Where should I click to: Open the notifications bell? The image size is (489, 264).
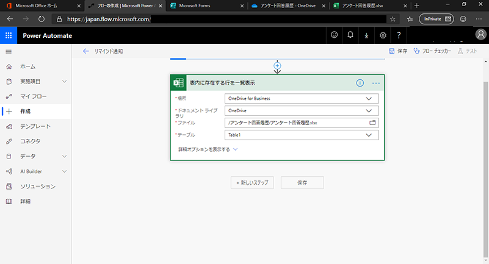click(350, 35)
